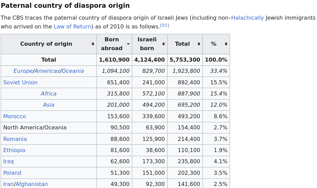
Task: Open the Iraq link
Action: pos(8,162)
